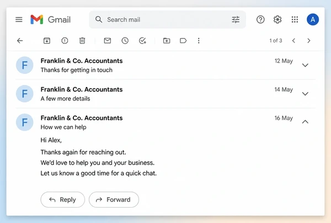Go to older conversation arrow
The image size is (331, 223).
[308, 40]
